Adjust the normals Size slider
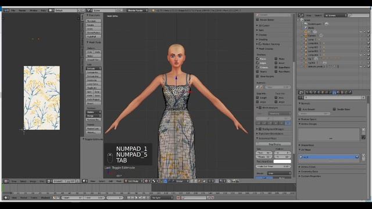This screenshot has height=209, width=372. tap(277, 87)
